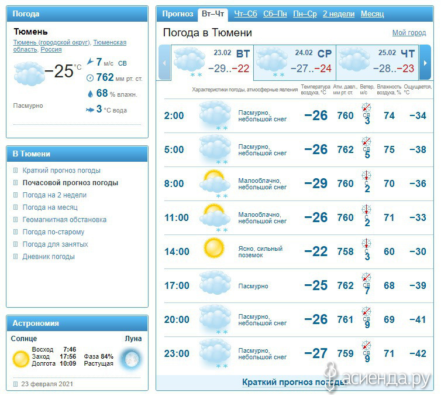The image size is (441, 395).
Task: Click the sun icon in Astronomy panel
Action: pyautogui.click(x=20, y=359)
